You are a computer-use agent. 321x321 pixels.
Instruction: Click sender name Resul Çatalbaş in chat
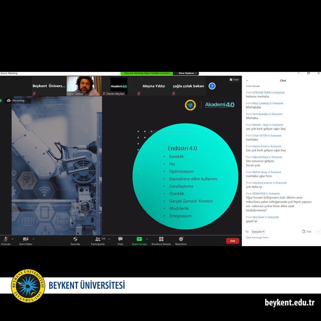tap(261, 103)
